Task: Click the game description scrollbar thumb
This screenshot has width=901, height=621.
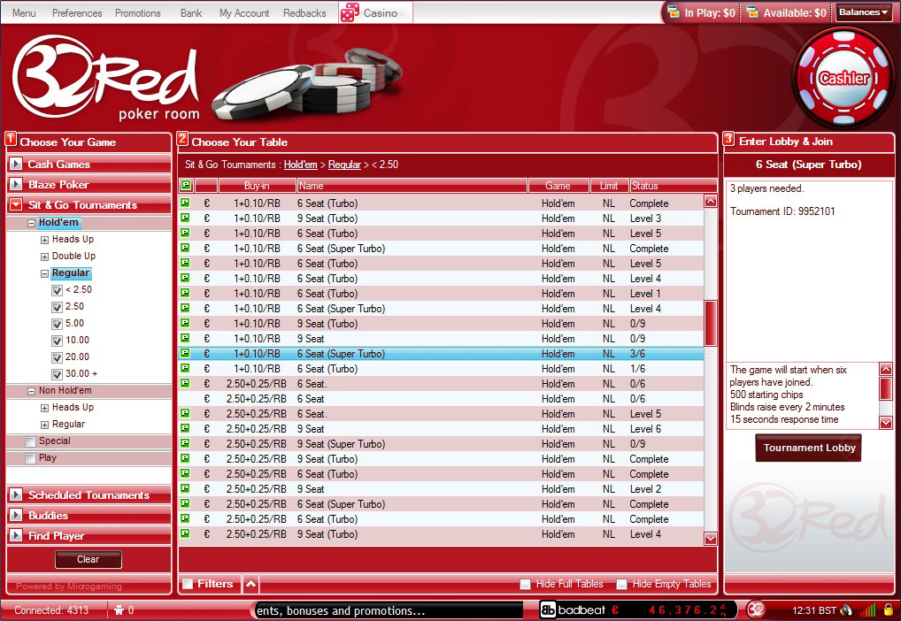Action: click(x=886, y=388)
